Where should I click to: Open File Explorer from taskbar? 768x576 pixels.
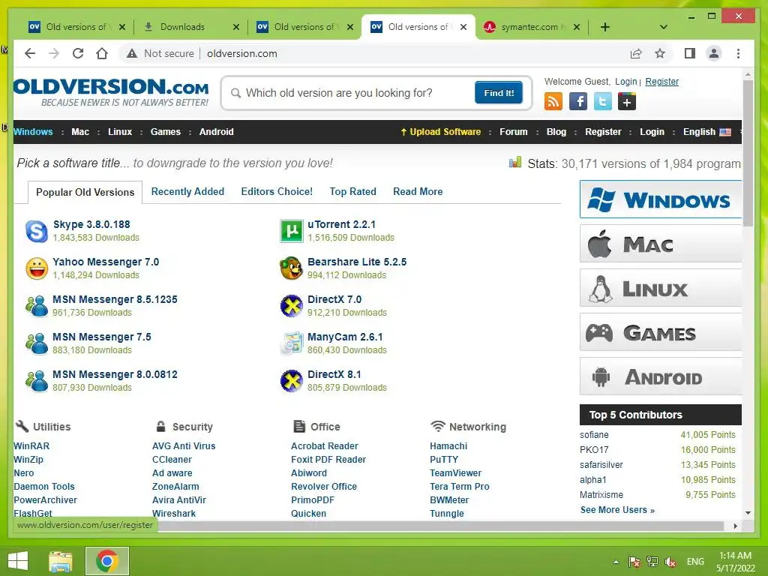pyautogui.click(x=61, y=561)
